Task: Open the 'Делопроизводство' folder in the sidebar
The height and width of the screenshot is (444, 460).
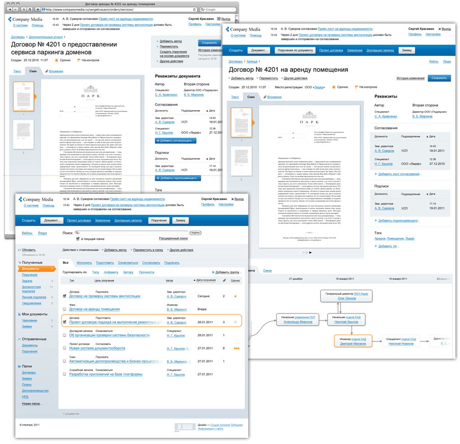Action: (x=35, y=390)
